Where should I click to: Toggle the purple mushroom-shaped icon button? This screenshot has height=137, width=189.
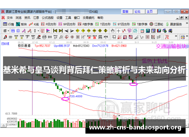129,31
